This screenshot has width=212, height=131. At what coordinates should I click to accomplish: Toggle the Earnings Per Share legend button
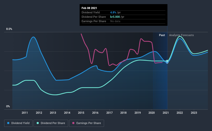(x=87, y=123)
